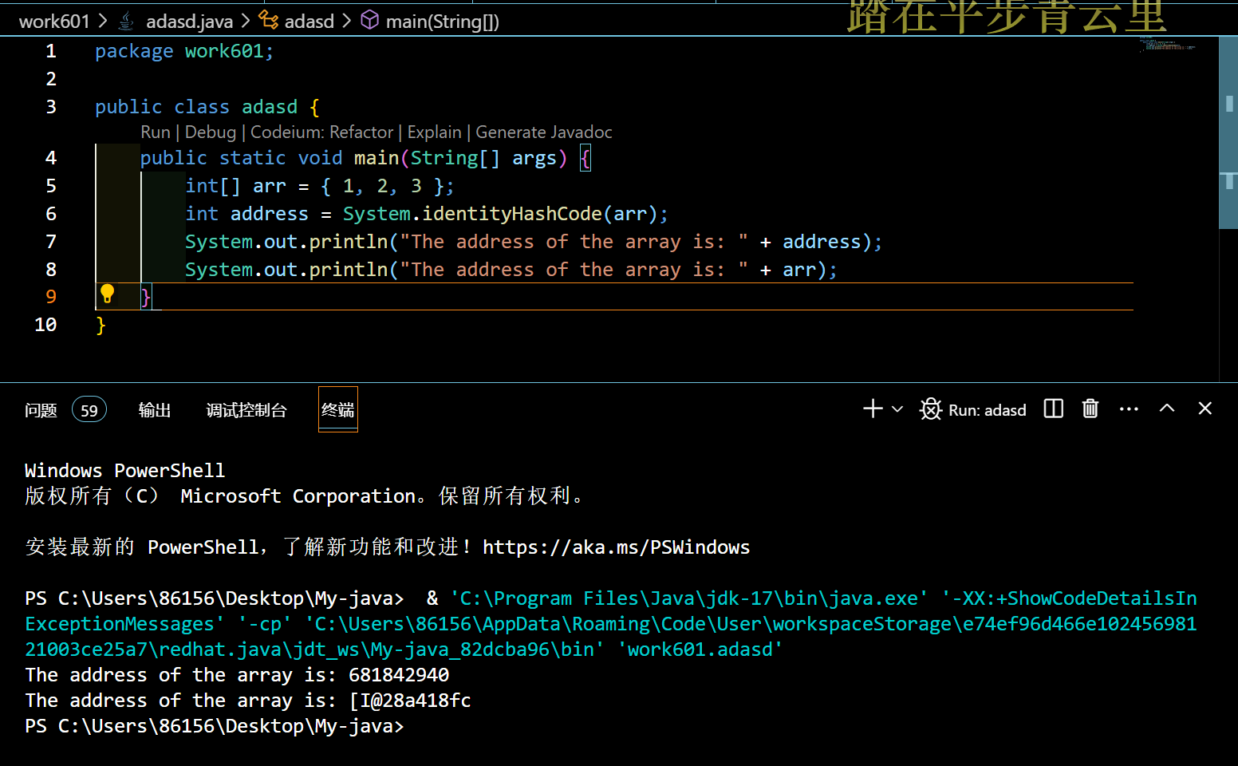This screenshot has width=1238, height=766.
Task: Switch to the 问题 (Problems) tab
Action: click(41, 410)
